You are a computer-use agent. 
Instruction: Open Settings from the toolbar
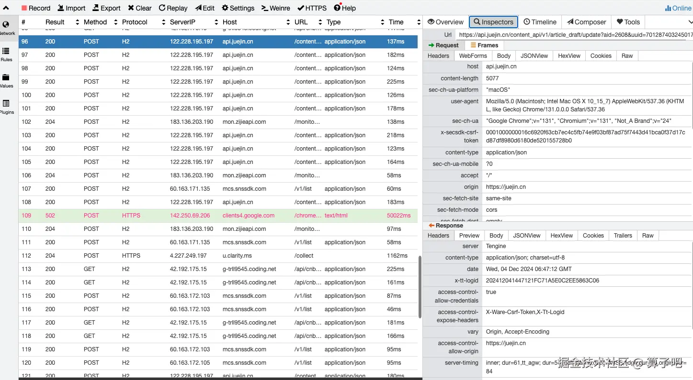coord(238,8)
